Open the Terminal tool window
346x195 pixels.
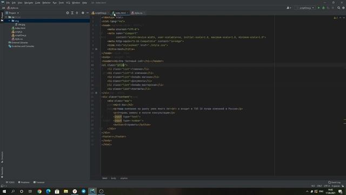(39, 183)
